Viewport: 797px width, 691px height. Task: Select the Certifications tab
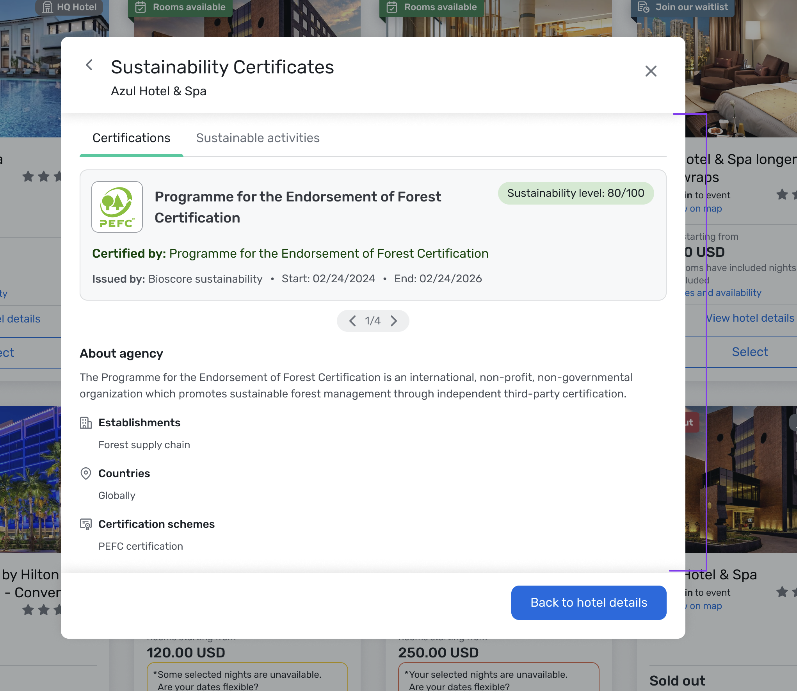pos(131,138)
